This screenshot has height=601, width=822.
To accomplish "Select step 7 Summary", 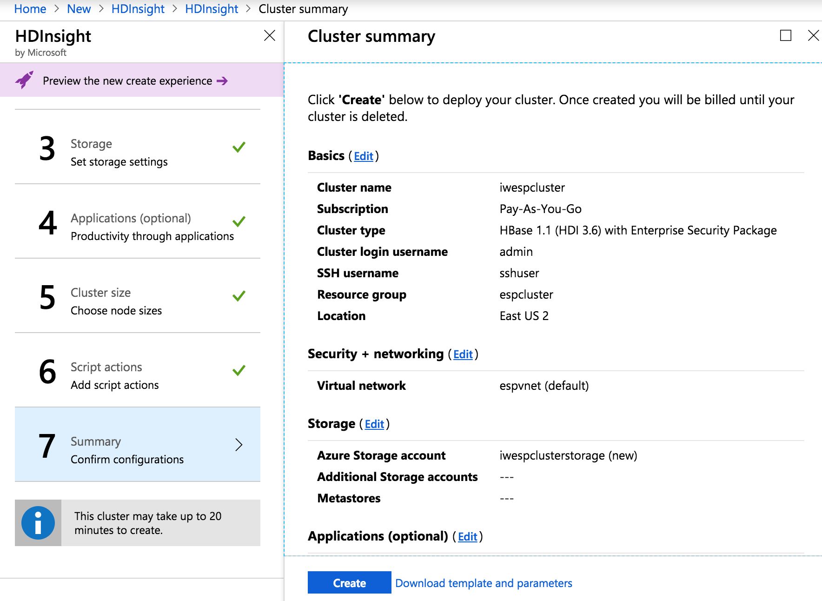I will point(138,445).
